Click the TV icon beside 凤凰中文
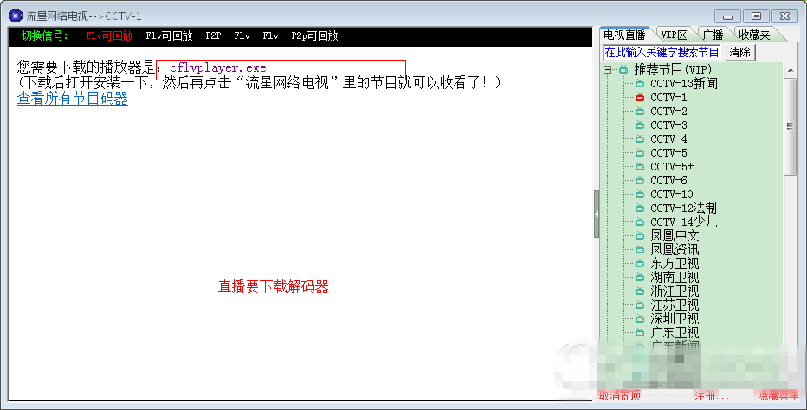This screenshot has width=807, height=410. coord(640,235)
